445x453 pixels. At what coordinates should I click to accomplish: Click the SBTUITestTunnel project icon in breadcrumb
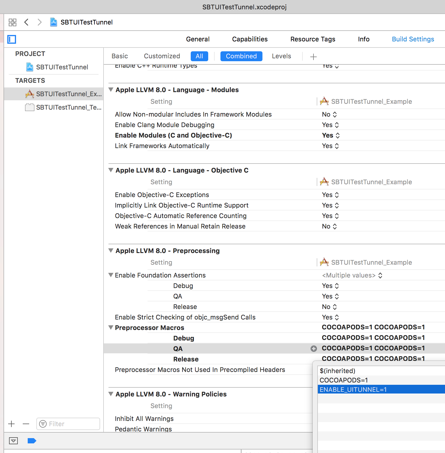53,22
